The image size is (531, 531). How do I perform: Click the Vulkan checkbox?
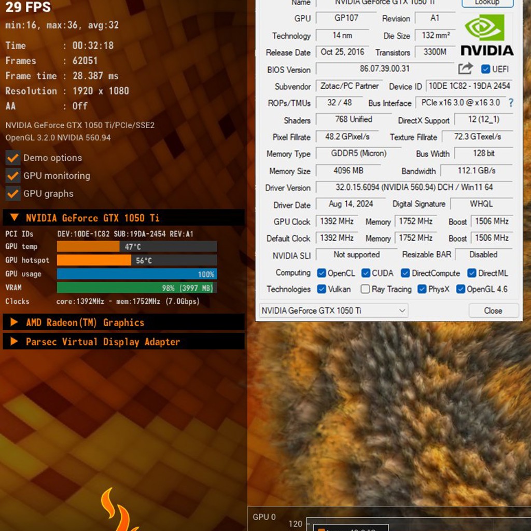[x=322, y=289]
